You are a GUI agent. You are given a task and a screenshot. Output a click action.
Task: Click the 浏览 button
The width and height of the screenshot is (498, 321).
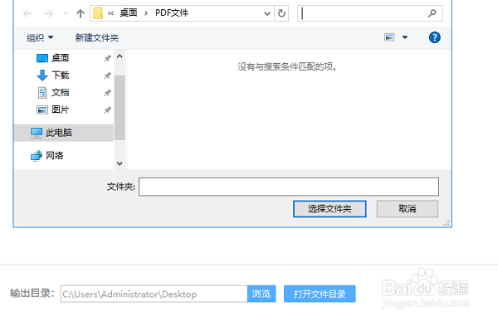click(x=261, y=294)
